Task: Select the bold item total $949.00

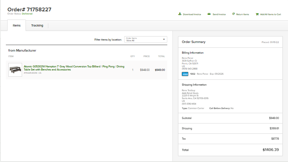Action: [x=160, y=70]
